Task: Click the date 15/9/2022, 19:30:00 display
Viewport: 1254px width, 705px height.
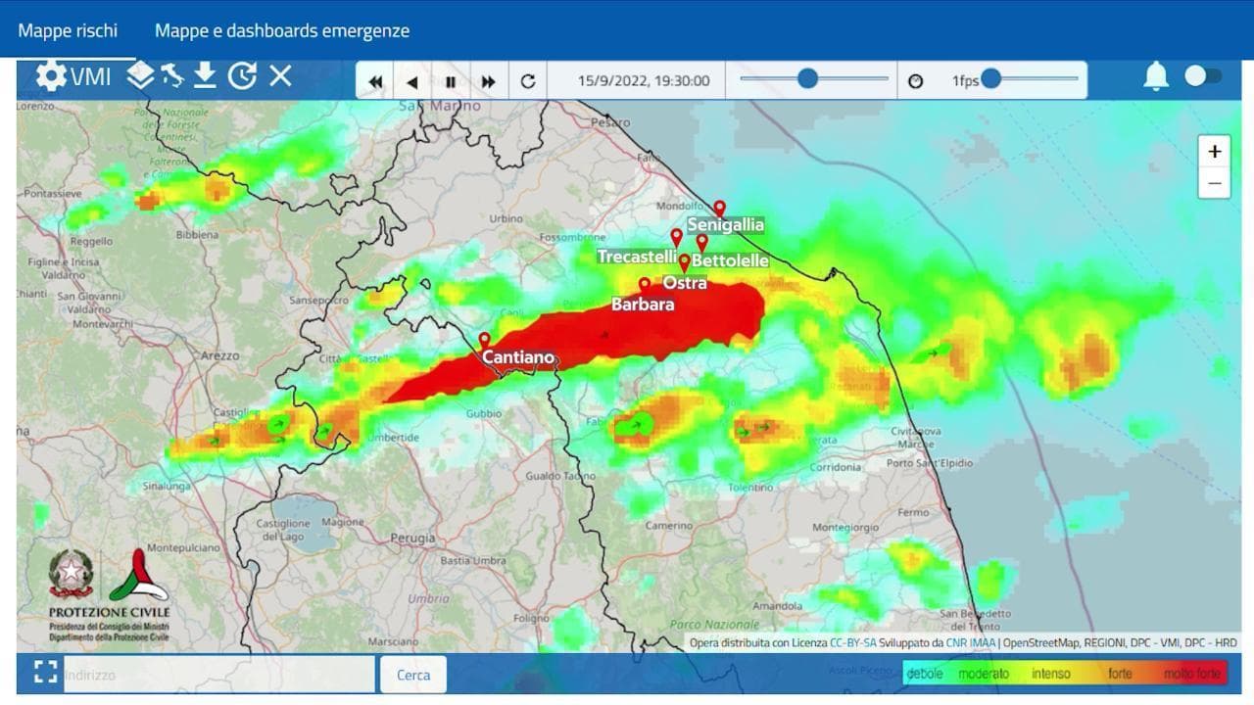Action: 644,81
